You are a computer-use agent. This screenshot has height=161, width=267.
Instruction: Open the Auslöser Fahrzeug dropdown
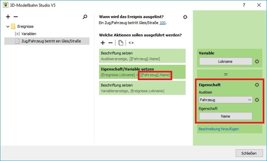point(225,100)
